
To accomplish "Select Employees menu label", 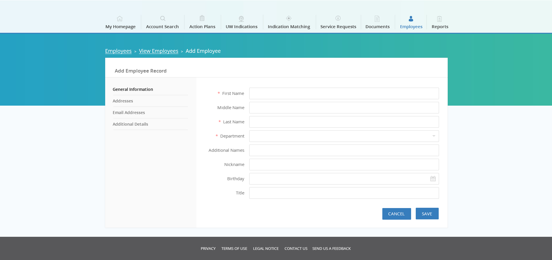I will [x=411, y=27].
